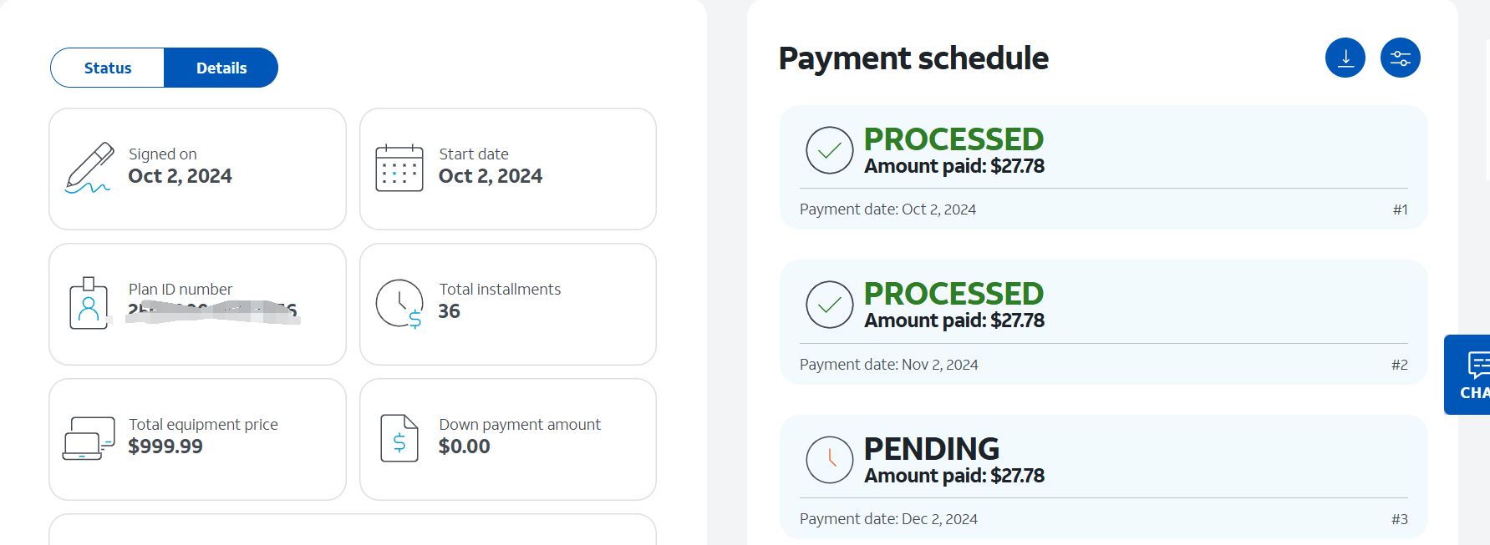Click the equipment devices icon
The height and width of the screenshot is (545, 1490).
coord(89,438)
